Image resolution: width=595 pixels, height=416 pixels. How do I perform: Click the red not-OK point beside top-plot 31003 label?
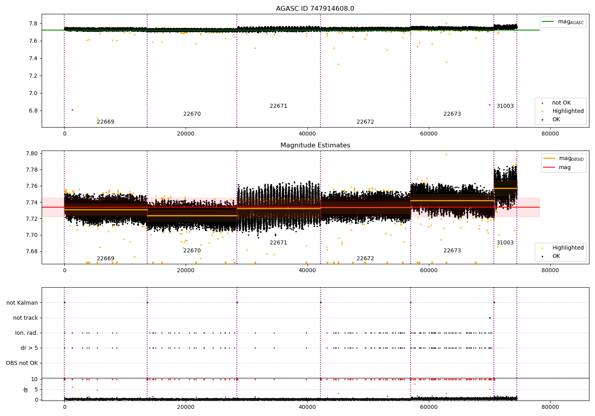click(x=489, y=105)
